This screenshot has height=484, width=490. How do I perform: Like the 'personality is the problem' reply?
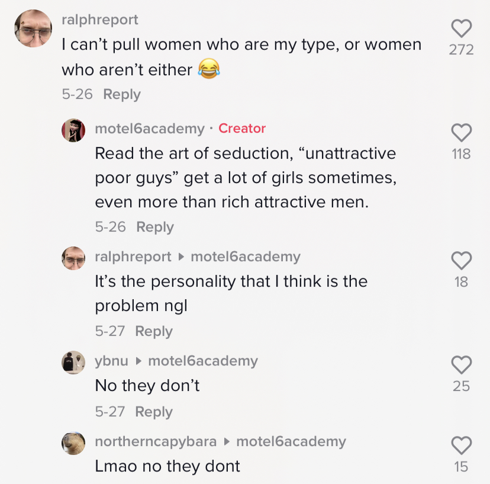461,260
